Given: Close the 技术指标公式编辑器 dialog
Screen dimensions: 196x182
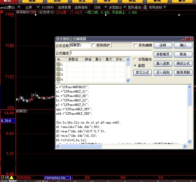Looking at the screenshot, I should 192,39.
